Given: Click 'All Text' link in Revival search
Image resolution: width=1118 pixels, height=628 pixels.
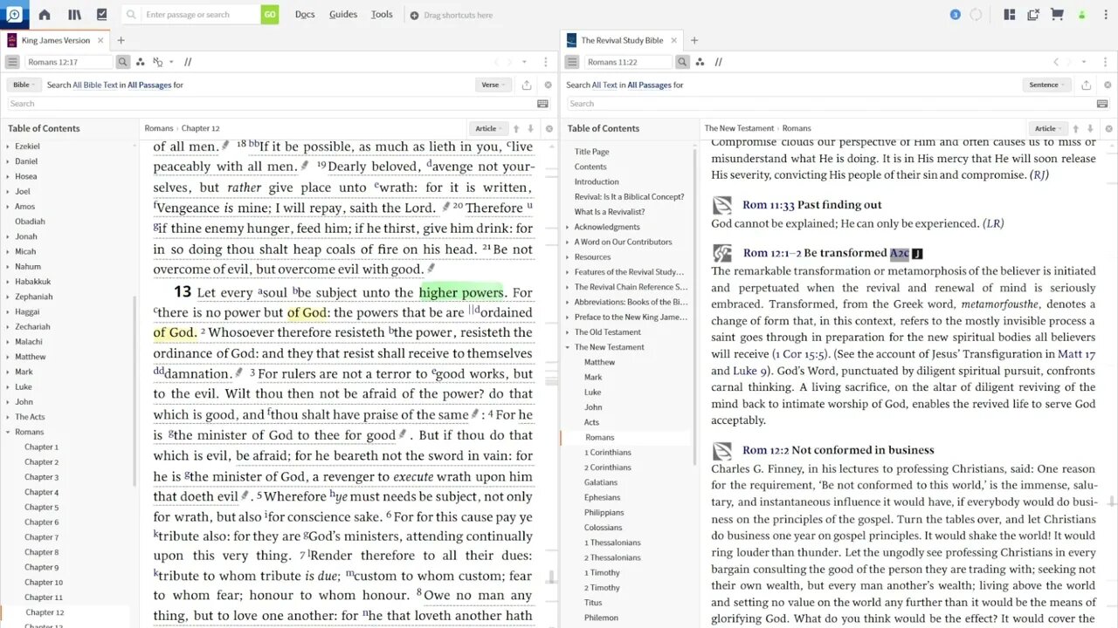Looking at the screenshot, I should point(606,85).
